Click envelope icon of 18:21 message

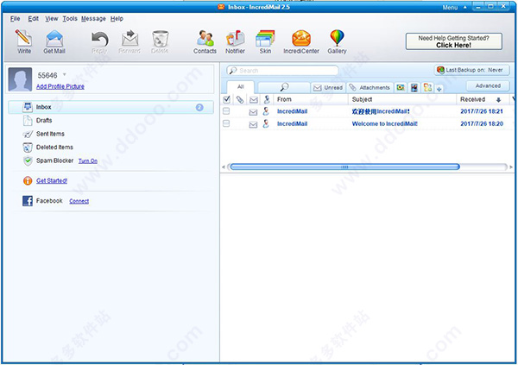click(x=253, y=112)
